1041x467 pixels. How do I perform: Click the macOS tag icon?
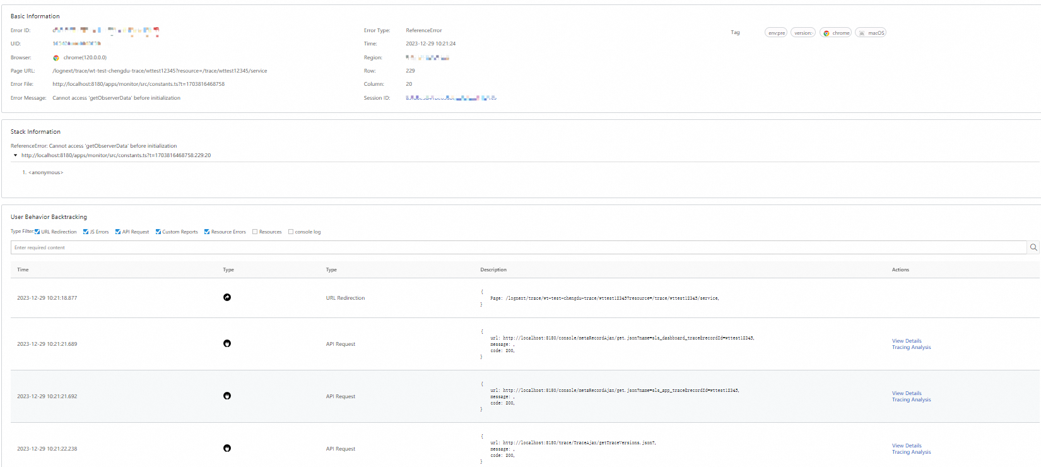(862, 33)
